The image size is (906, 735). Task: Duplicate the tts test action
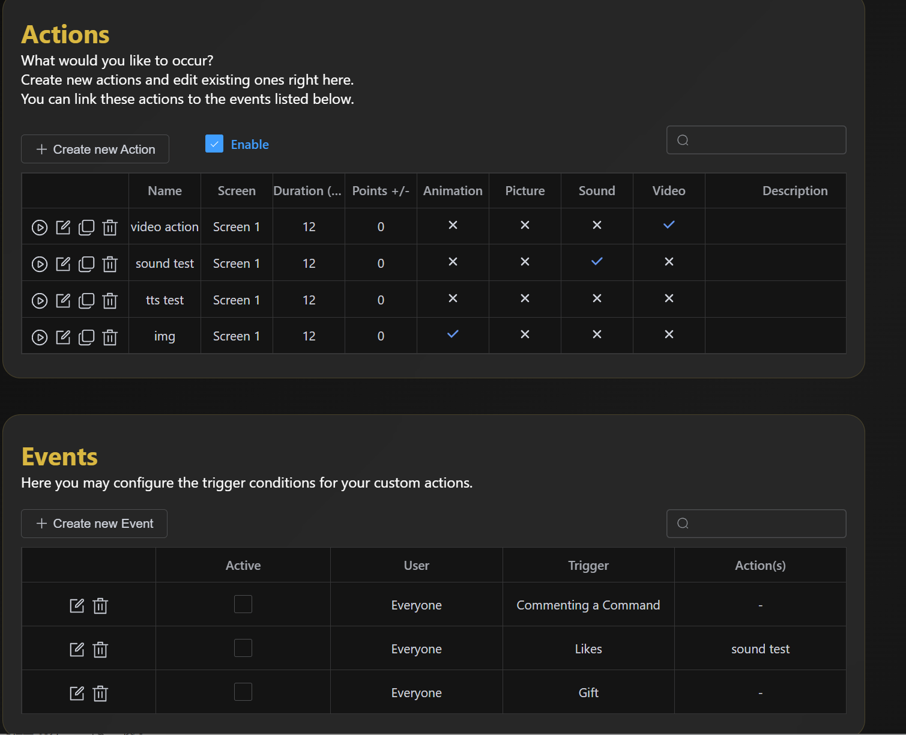86,300
